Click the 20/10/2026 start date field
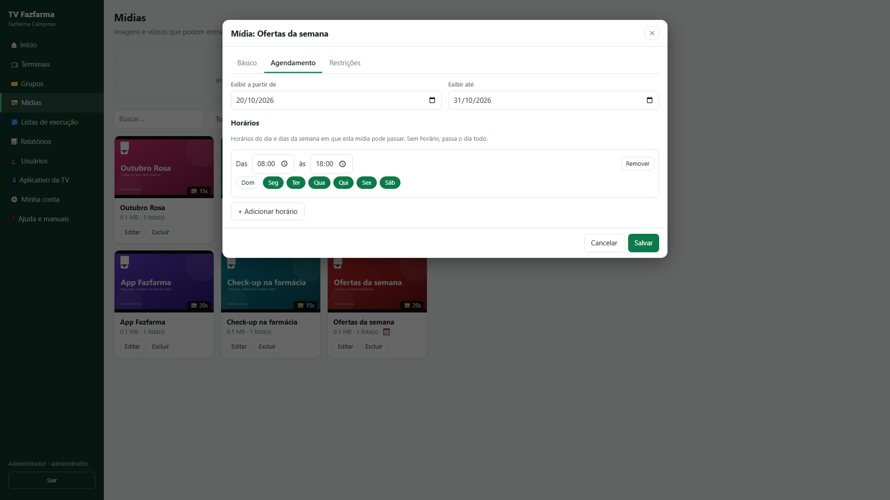This screenshot has height=500, width=890. [336, 100]
